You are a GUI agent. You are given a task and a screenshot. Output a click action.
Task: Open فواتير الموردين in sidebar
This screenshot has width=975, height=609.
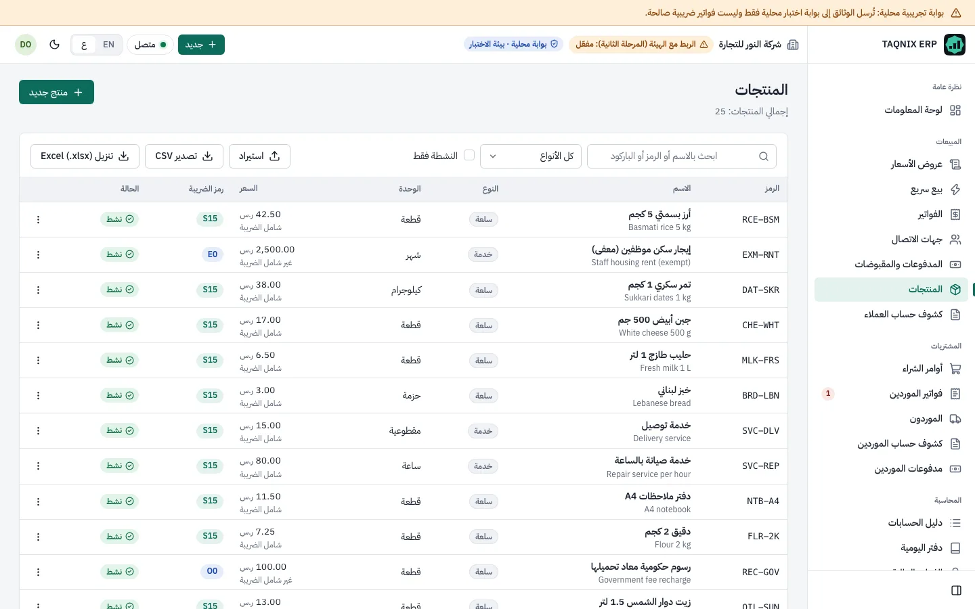pos(891,394)
